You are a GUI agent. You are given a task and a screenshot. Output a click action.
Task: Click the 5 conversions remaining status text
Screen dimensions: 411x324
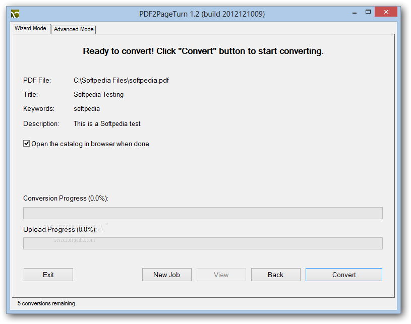(x=46, y=303)
